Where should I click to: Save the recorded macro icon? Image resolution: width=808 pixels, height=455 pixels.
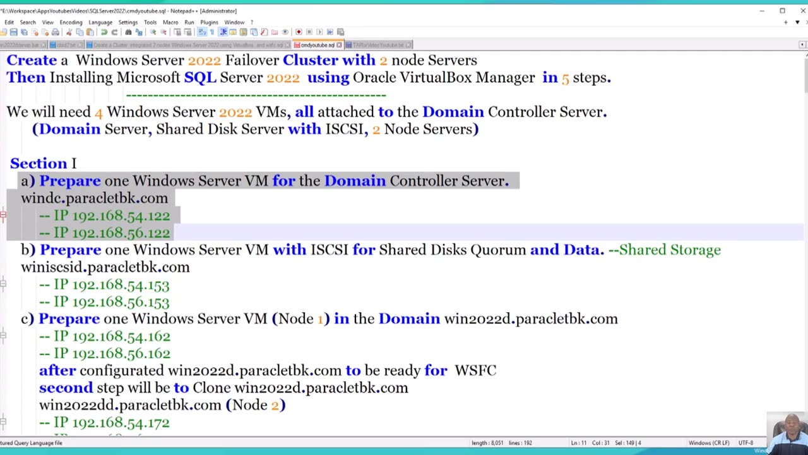tap(340, 32)
